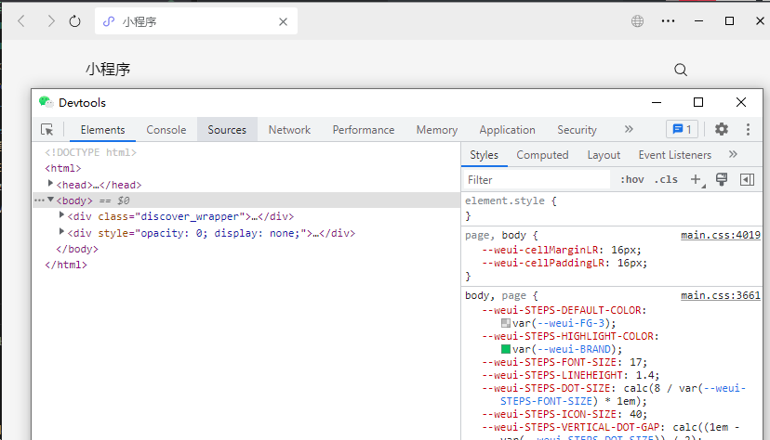
Task: Click the --weui-BRAND variable link
Action: (x=574, y=349)
